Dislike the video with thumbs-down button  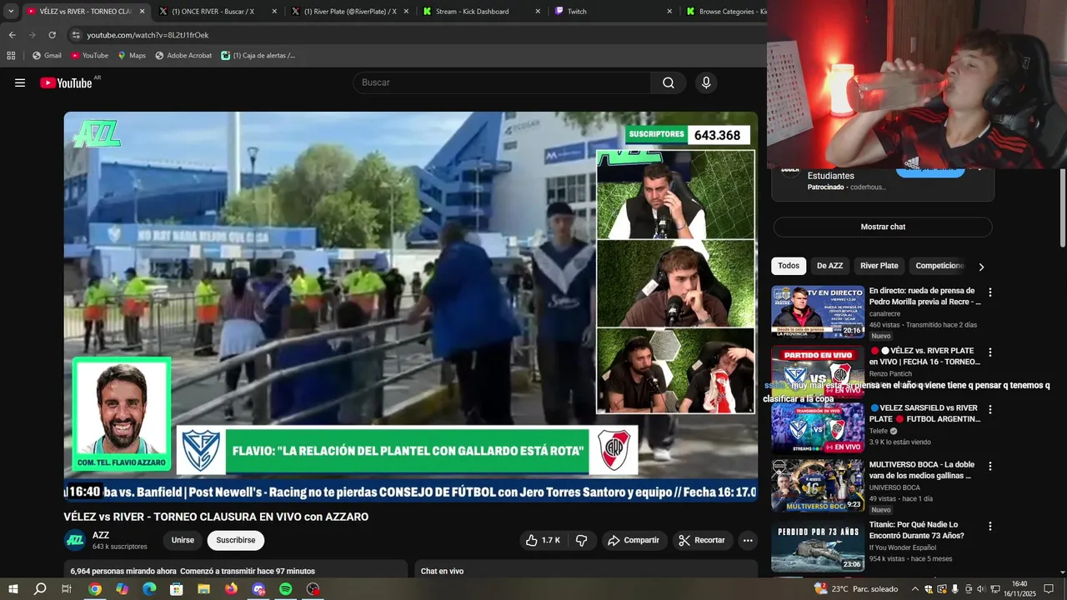[582, 540]
